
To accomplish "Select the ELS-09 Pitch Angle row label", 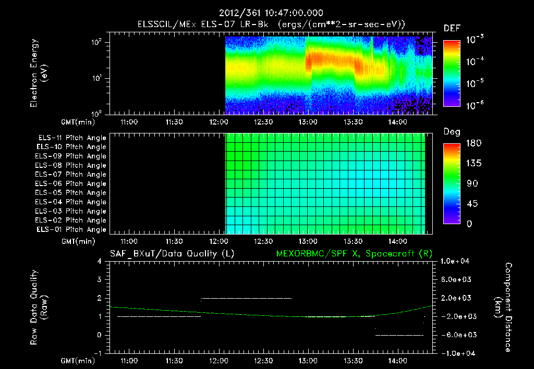I will [70, 156].
